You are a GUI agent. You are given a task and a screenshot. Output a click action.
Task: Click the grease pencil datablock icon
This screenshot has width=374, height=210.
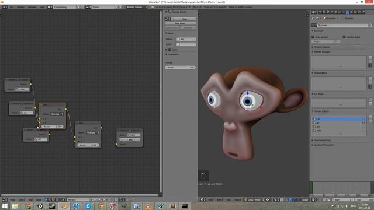168,19
